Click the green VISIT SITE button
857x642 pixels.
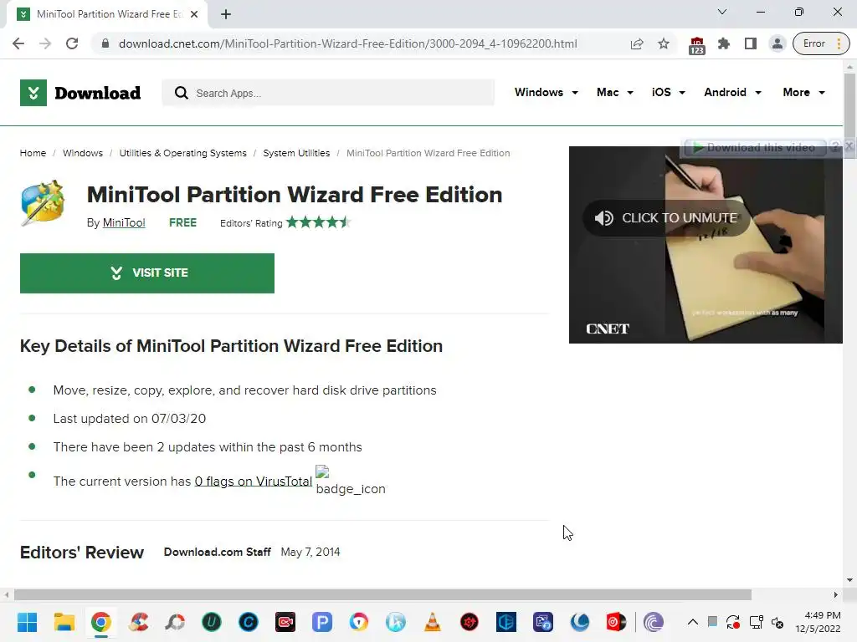pos(147,273)
